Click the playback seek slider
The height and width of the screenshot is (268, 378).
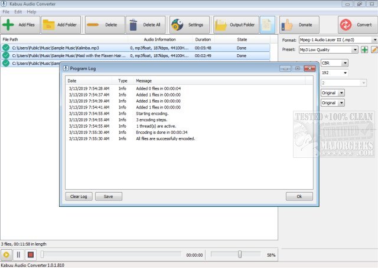111,254
